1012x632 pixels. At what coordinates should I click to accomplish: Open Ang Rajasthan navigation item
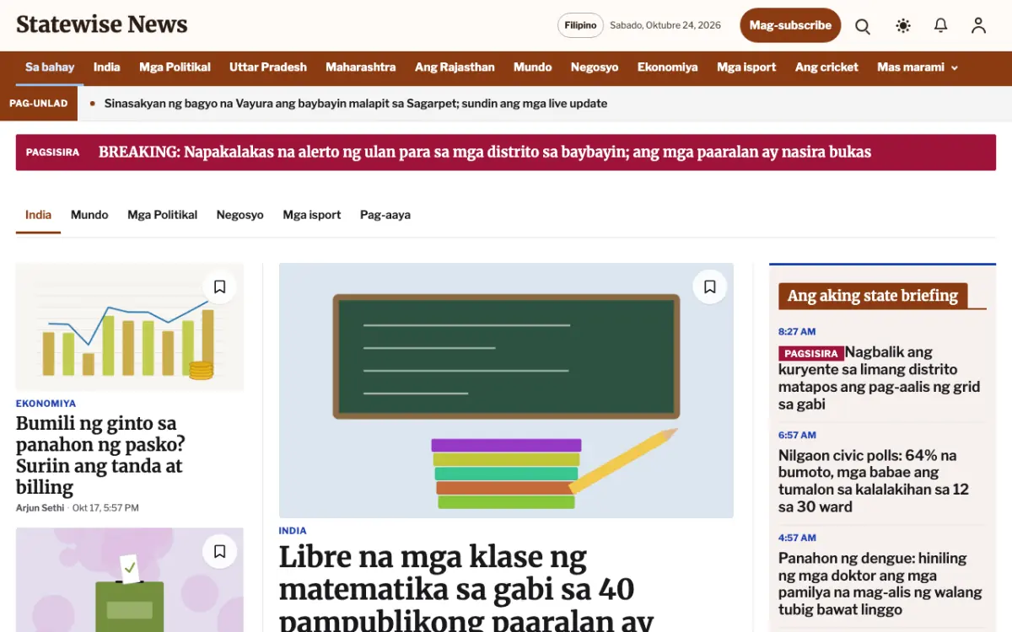[455, 67]
